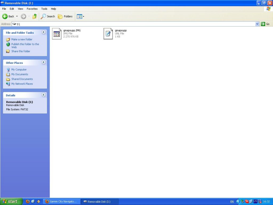Click the address bar field showing I:\
Screen dimensions: 273x205
134,24
